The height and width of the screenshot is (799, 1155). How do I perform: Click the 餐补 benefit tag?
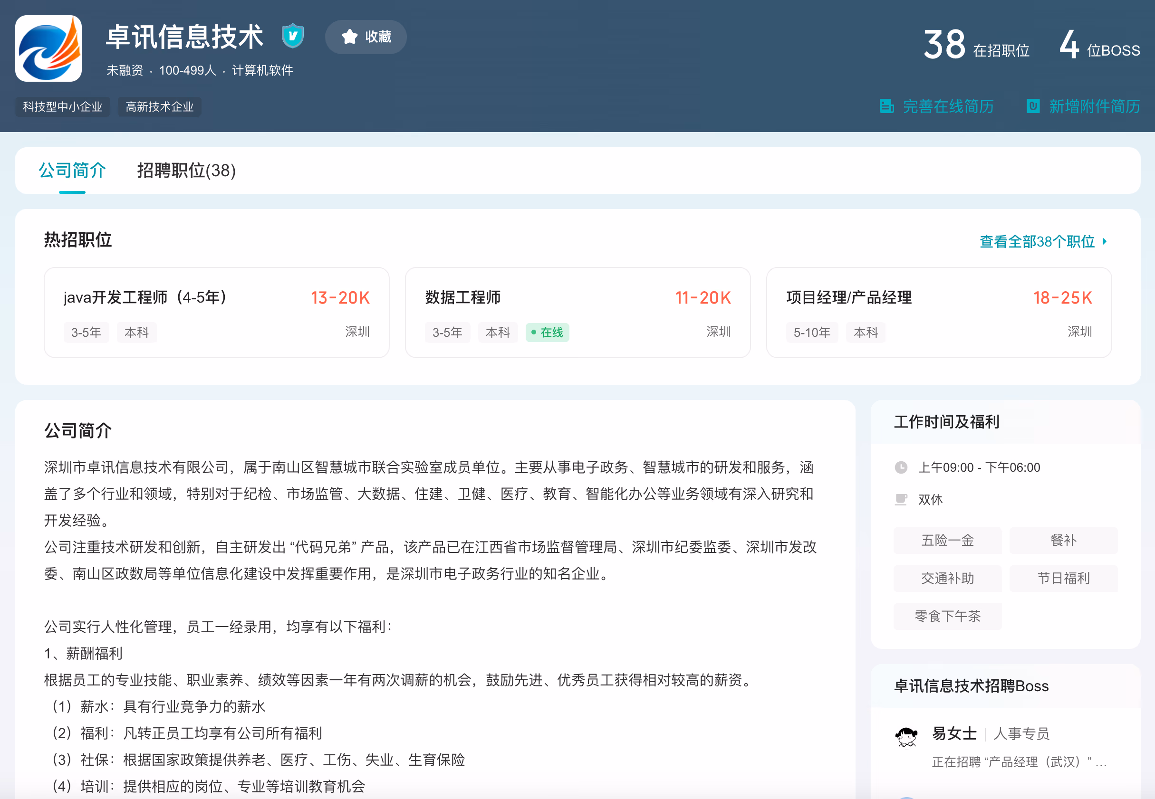1063,540
